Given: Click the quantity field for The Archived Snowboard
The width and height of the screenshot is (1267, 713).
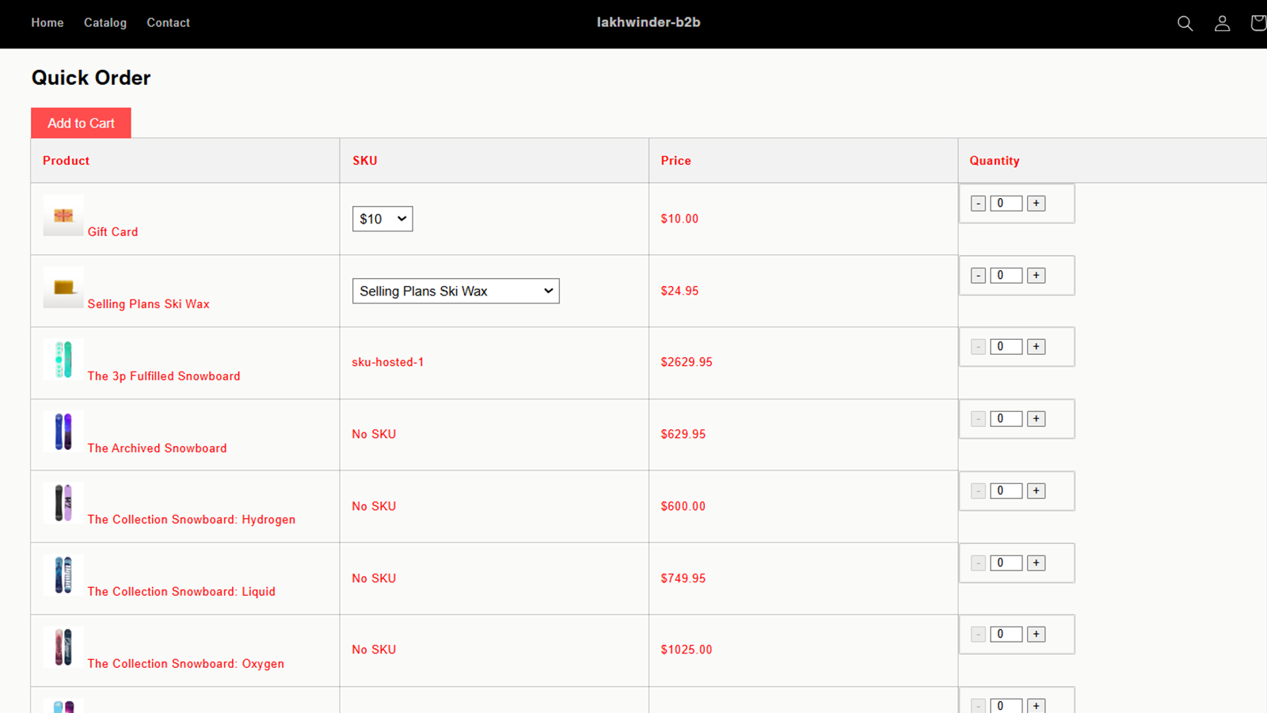Looking at the screenshot, I should click(x=1006, y=418).
